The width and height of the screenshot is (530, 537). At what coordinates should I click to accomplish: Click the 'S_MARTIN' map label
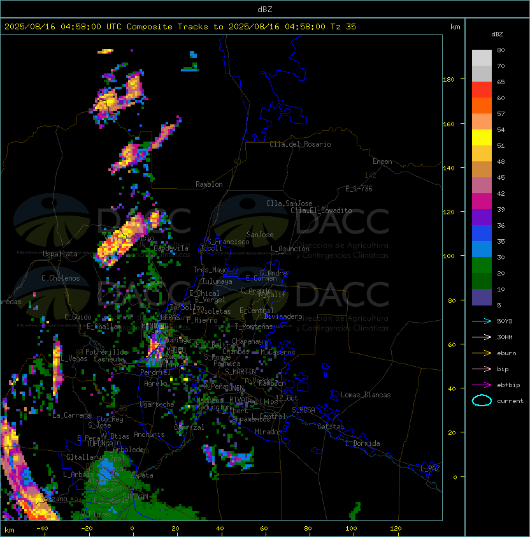tap(240, 372)
